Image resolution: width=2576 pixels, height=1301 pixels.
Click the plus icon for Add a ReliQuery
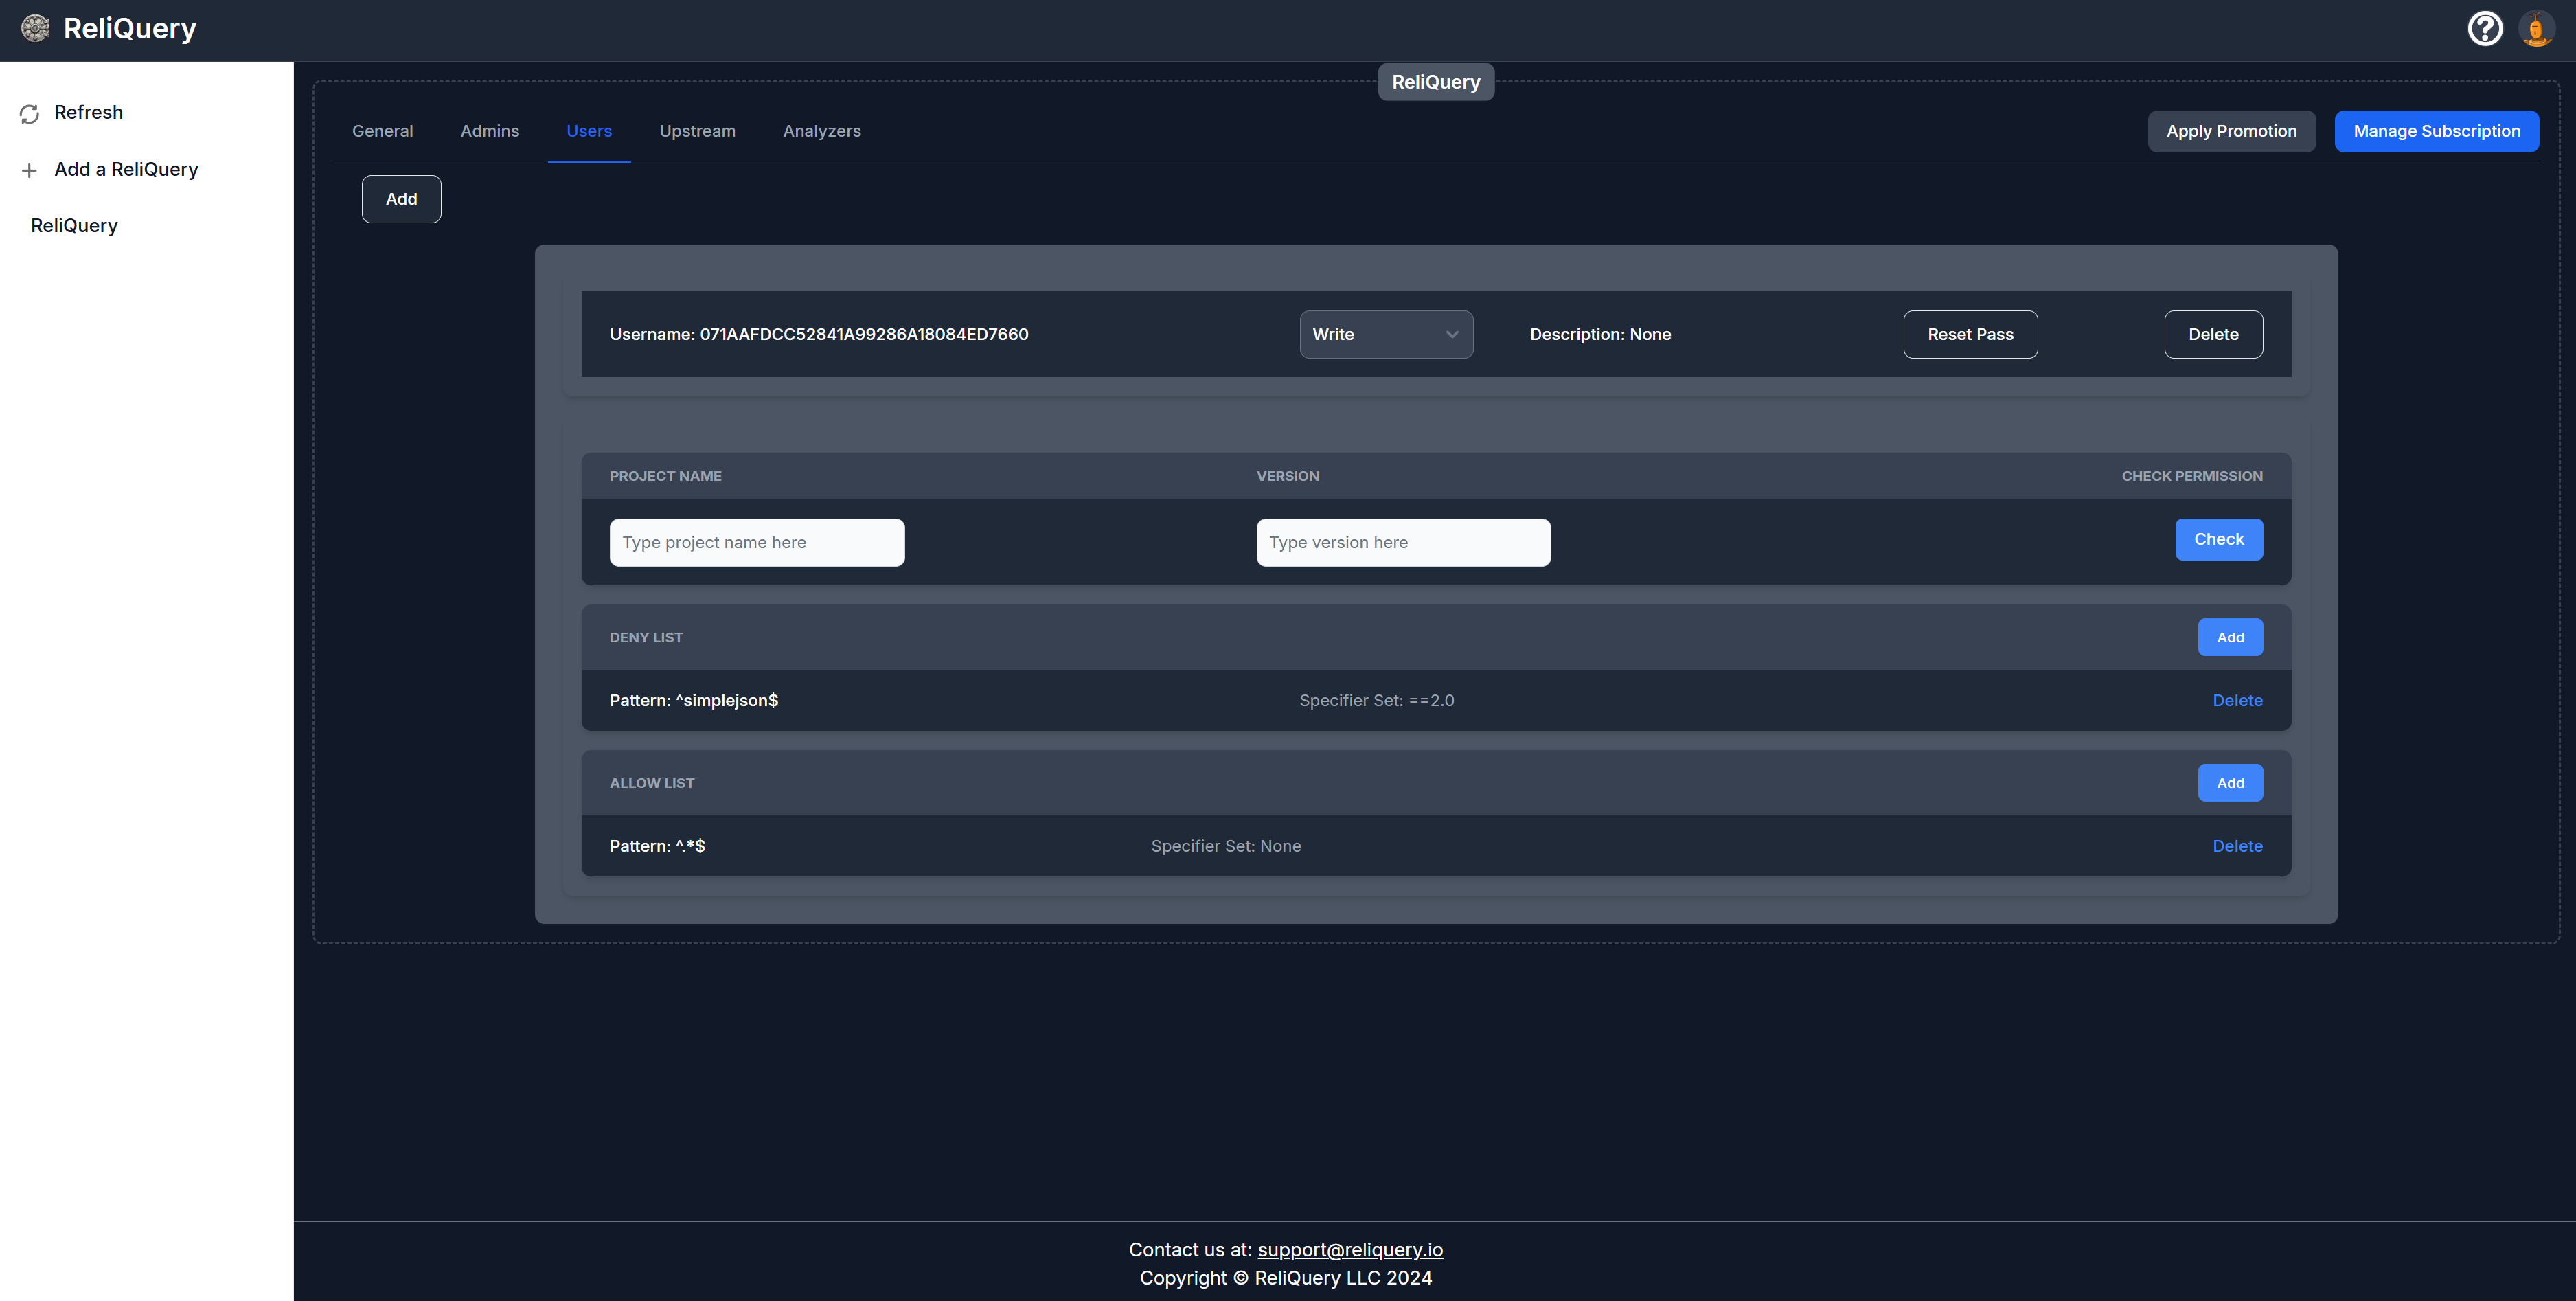pos(29,171)
